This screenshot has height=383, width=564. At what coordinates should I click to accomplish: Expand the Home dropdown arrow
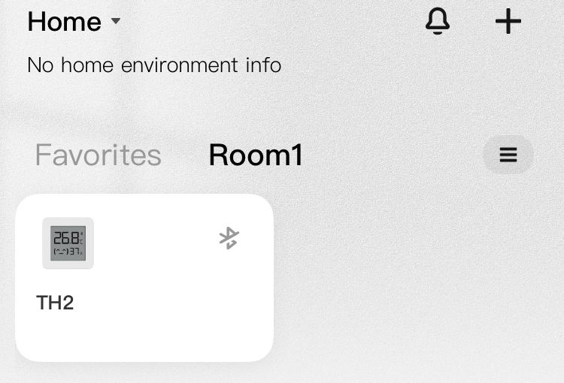point(116,21)
